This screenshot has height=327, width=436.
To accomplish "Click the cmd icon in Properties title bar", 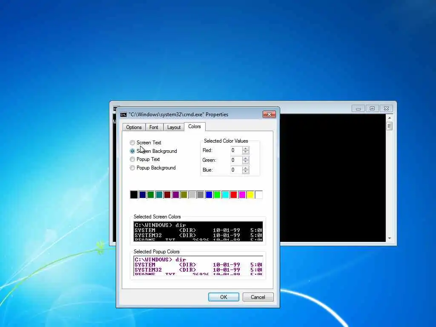I will [x=123, y=115].
